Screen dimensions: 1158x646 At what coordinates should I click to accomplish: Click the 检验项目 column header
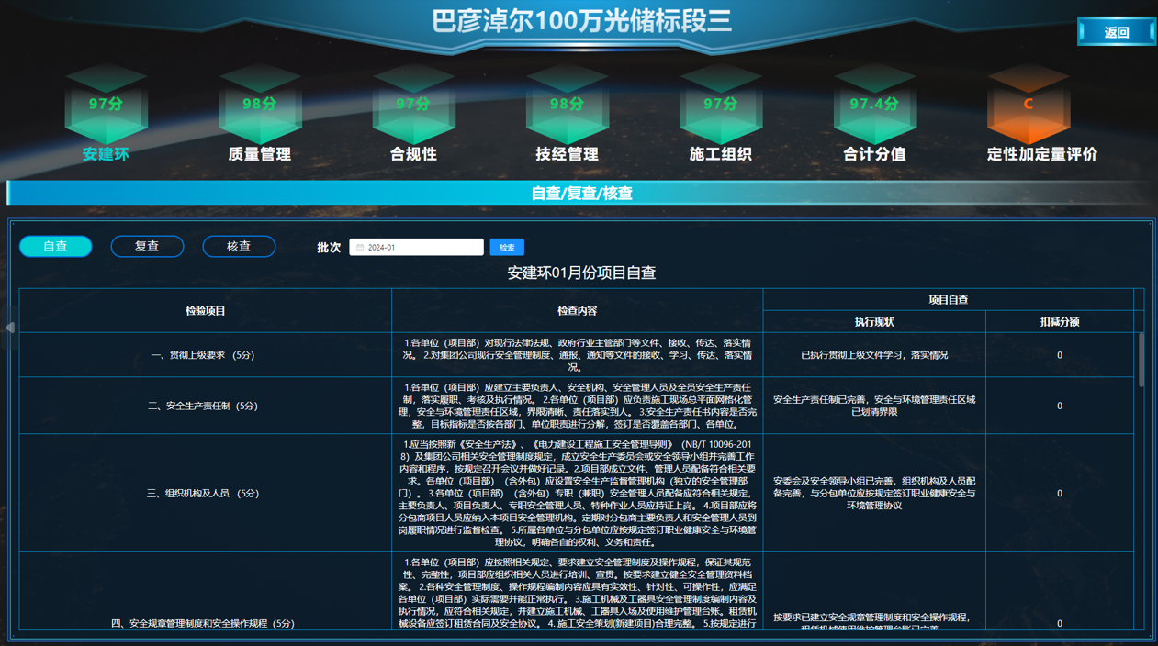point(205,311)
